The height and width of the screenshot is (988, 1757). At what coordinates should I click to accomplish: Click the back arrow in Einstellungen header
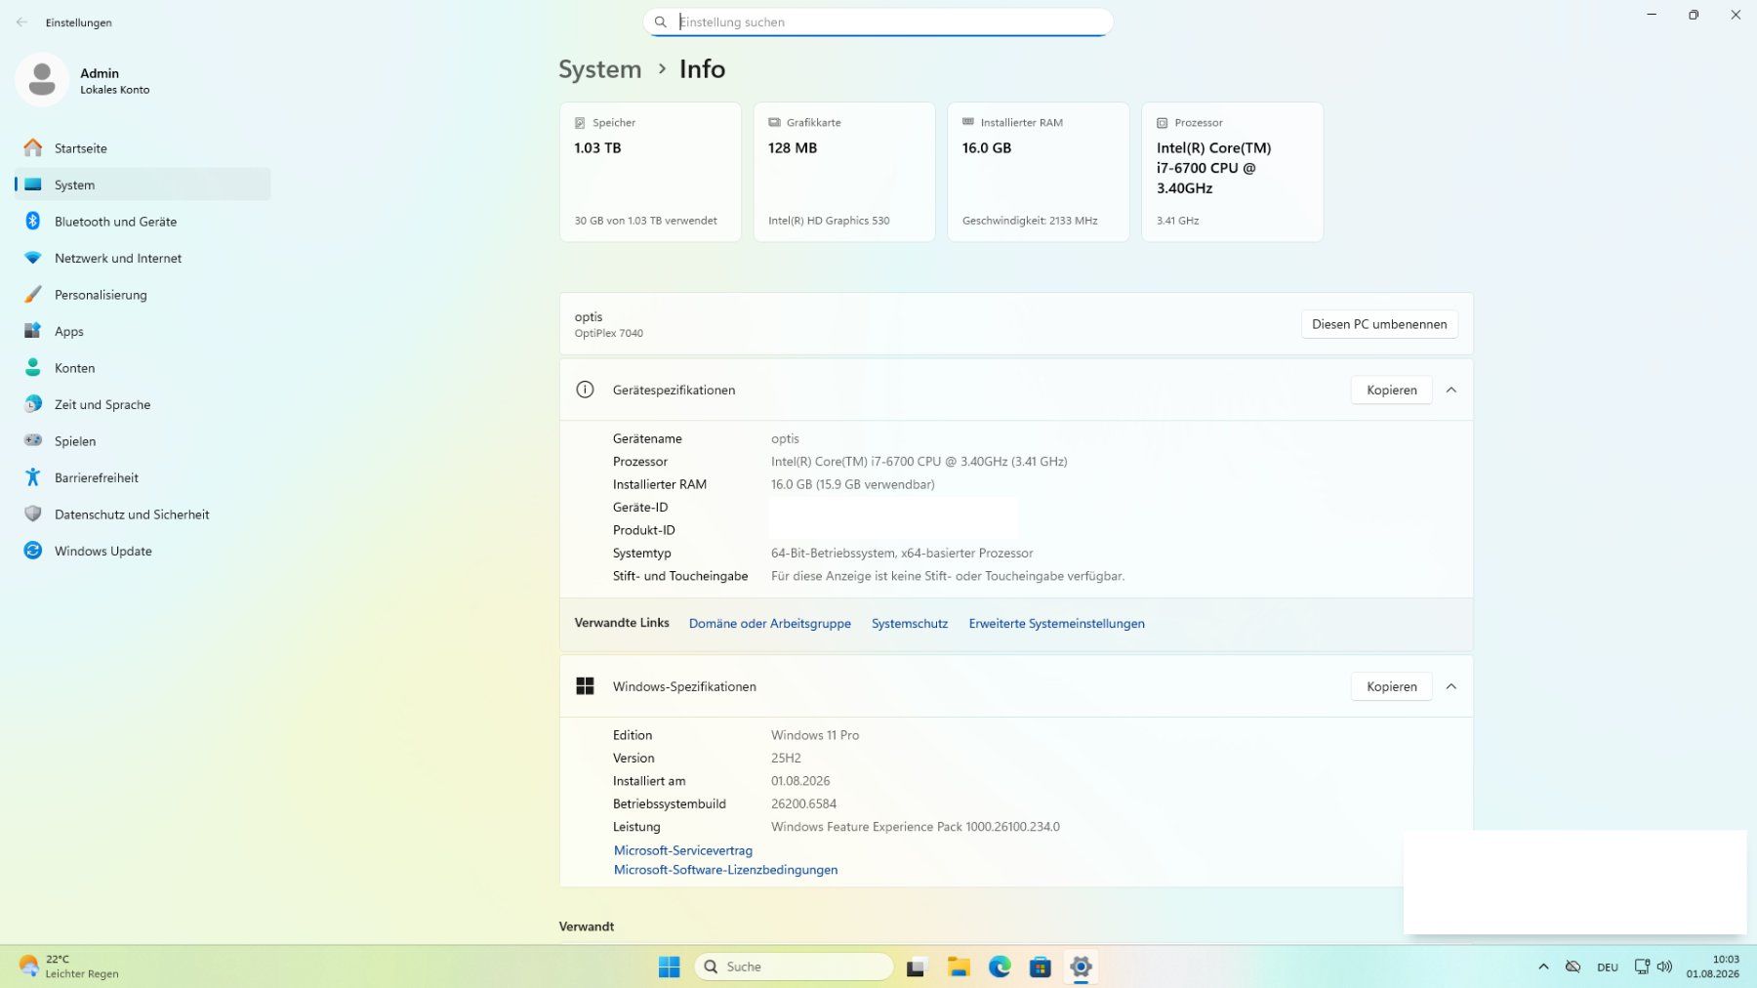click(x=21, y=21)
